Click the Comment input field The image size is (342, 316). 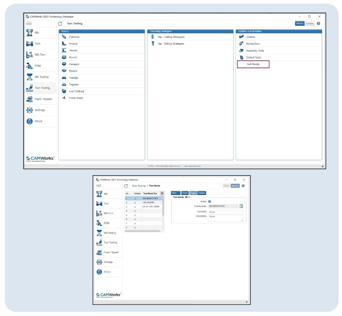coord(226,212)
